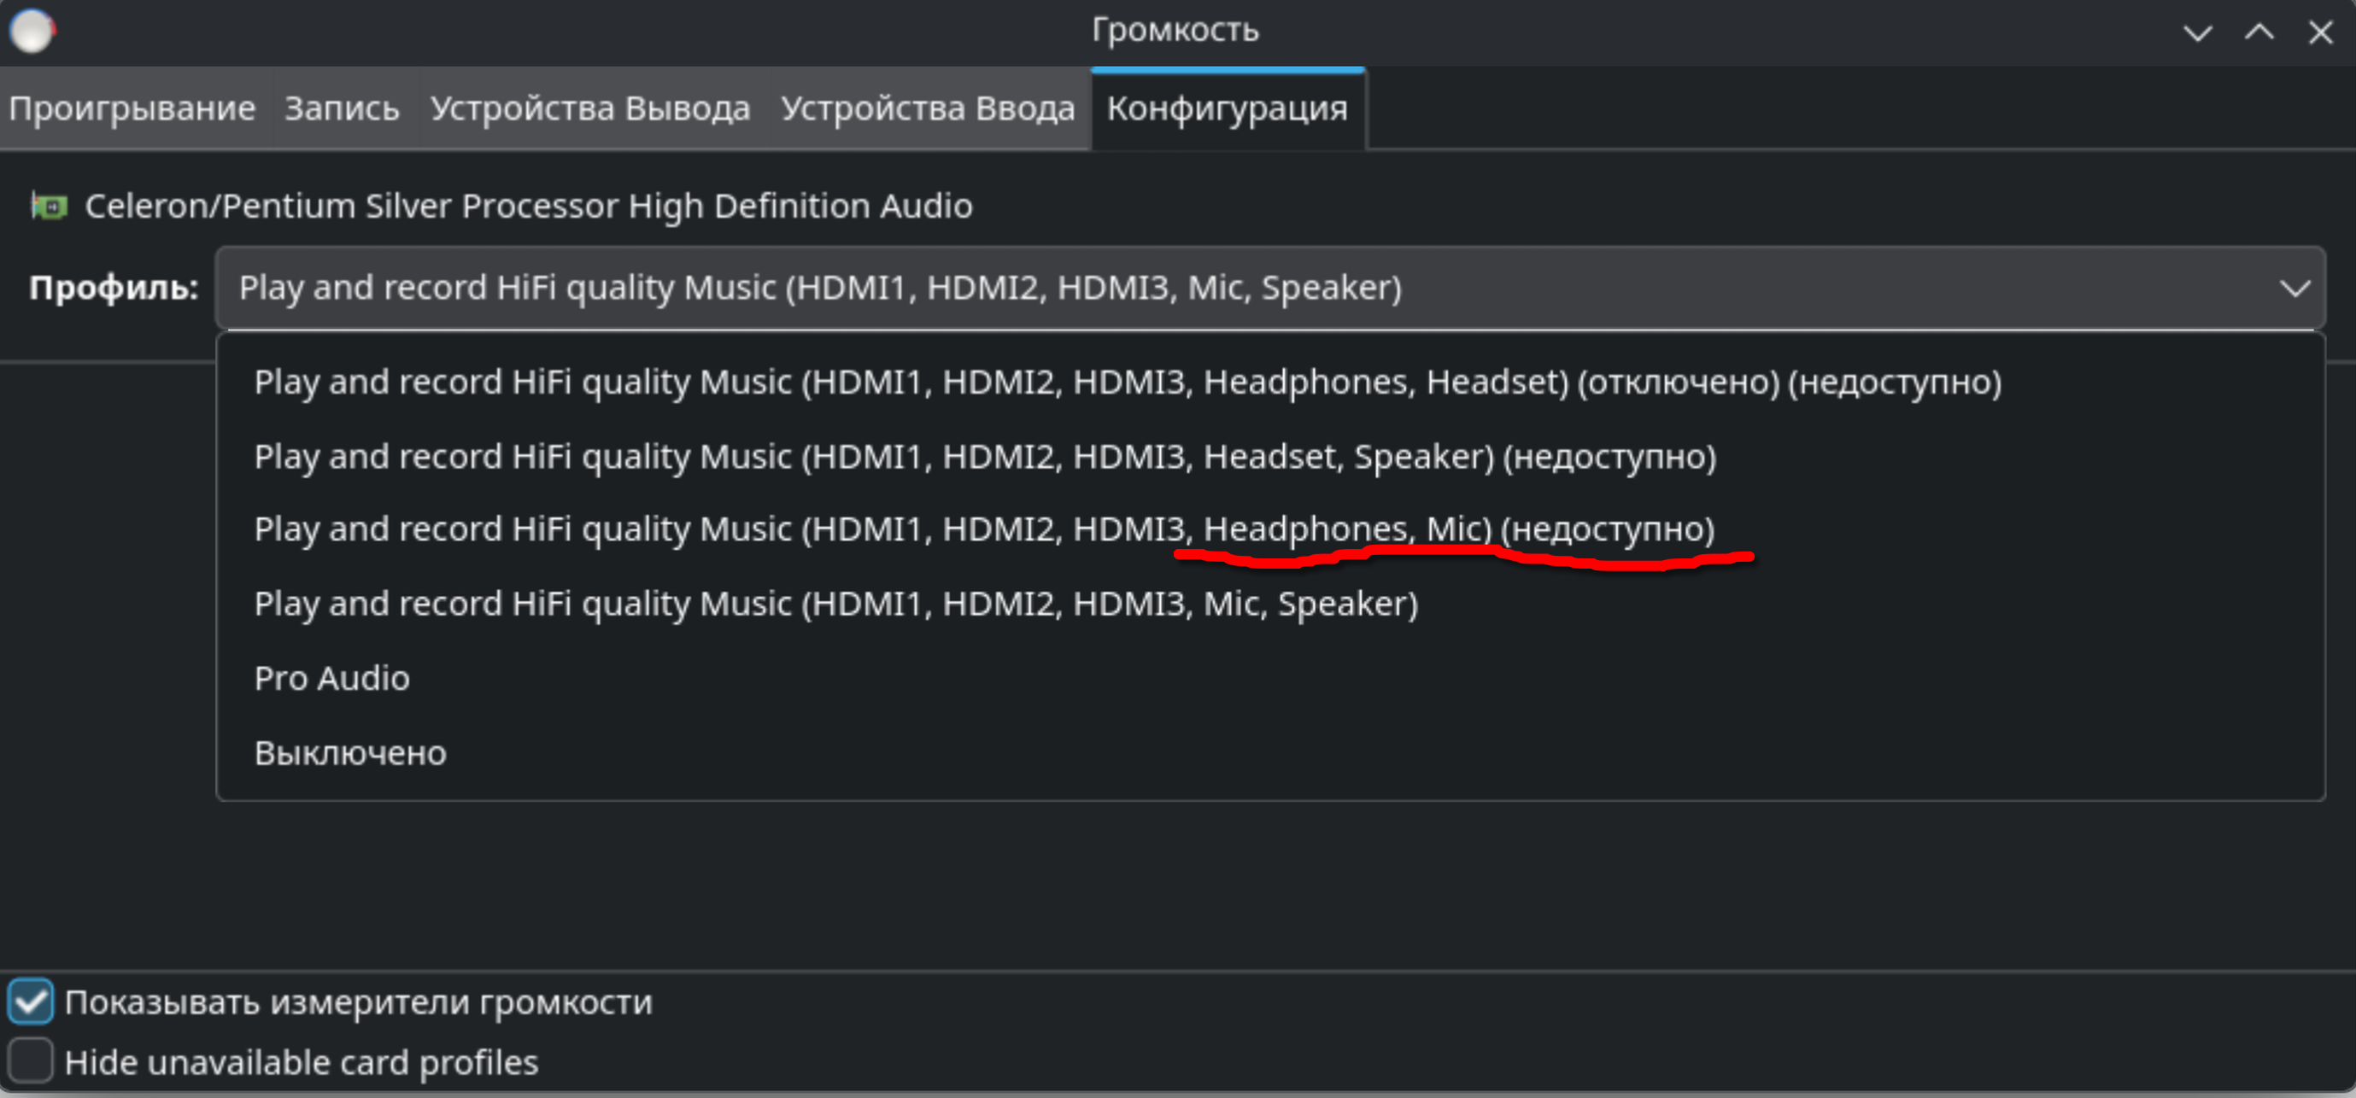Select the Headphones, Mic profile
Screen dimensions: 2356x1098
[x=983, y=529]
